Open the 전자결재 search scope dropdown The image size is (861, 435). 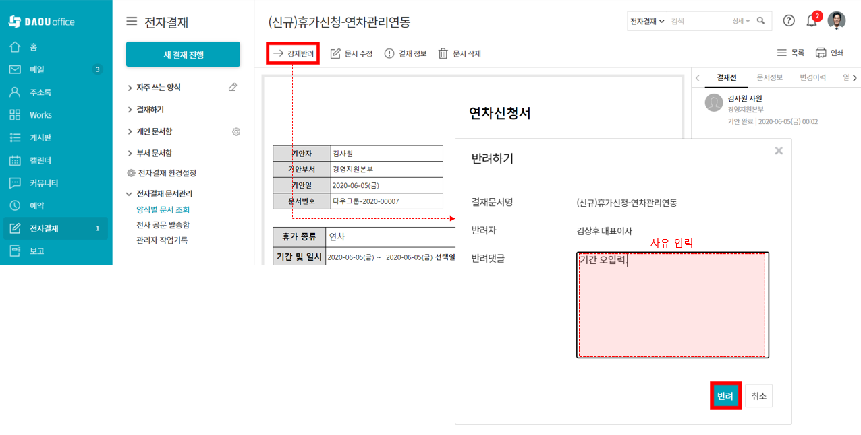coord(647,22)
